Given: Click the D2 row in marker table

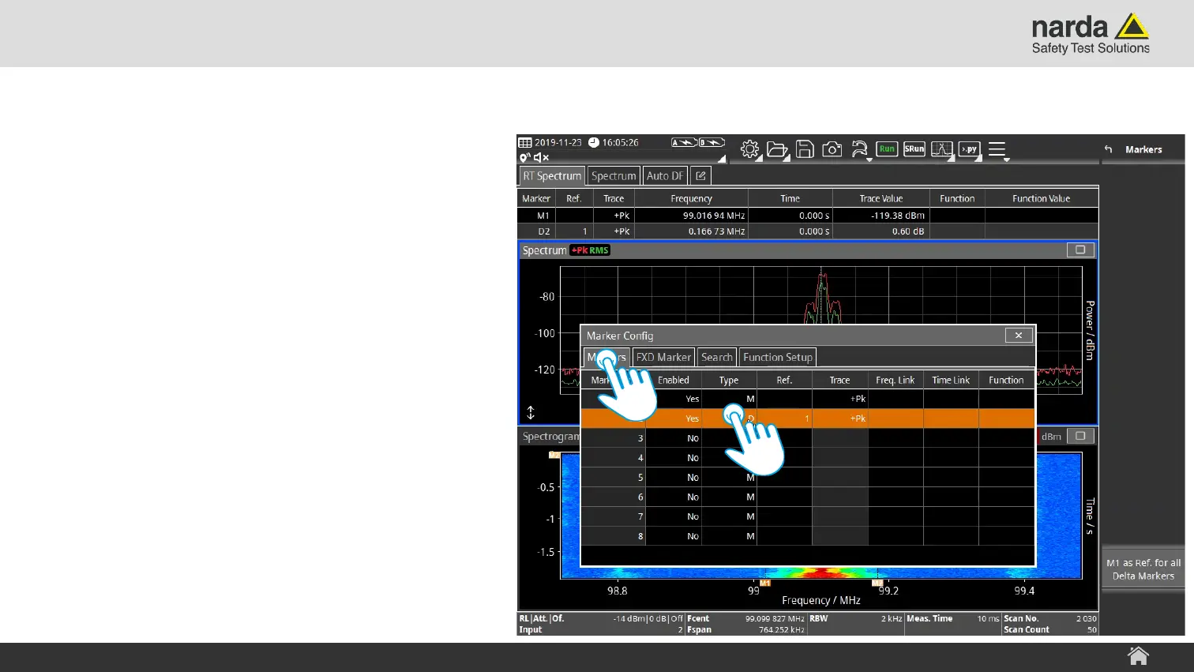Looking at the screenshot, I should [x=808, y=231].
